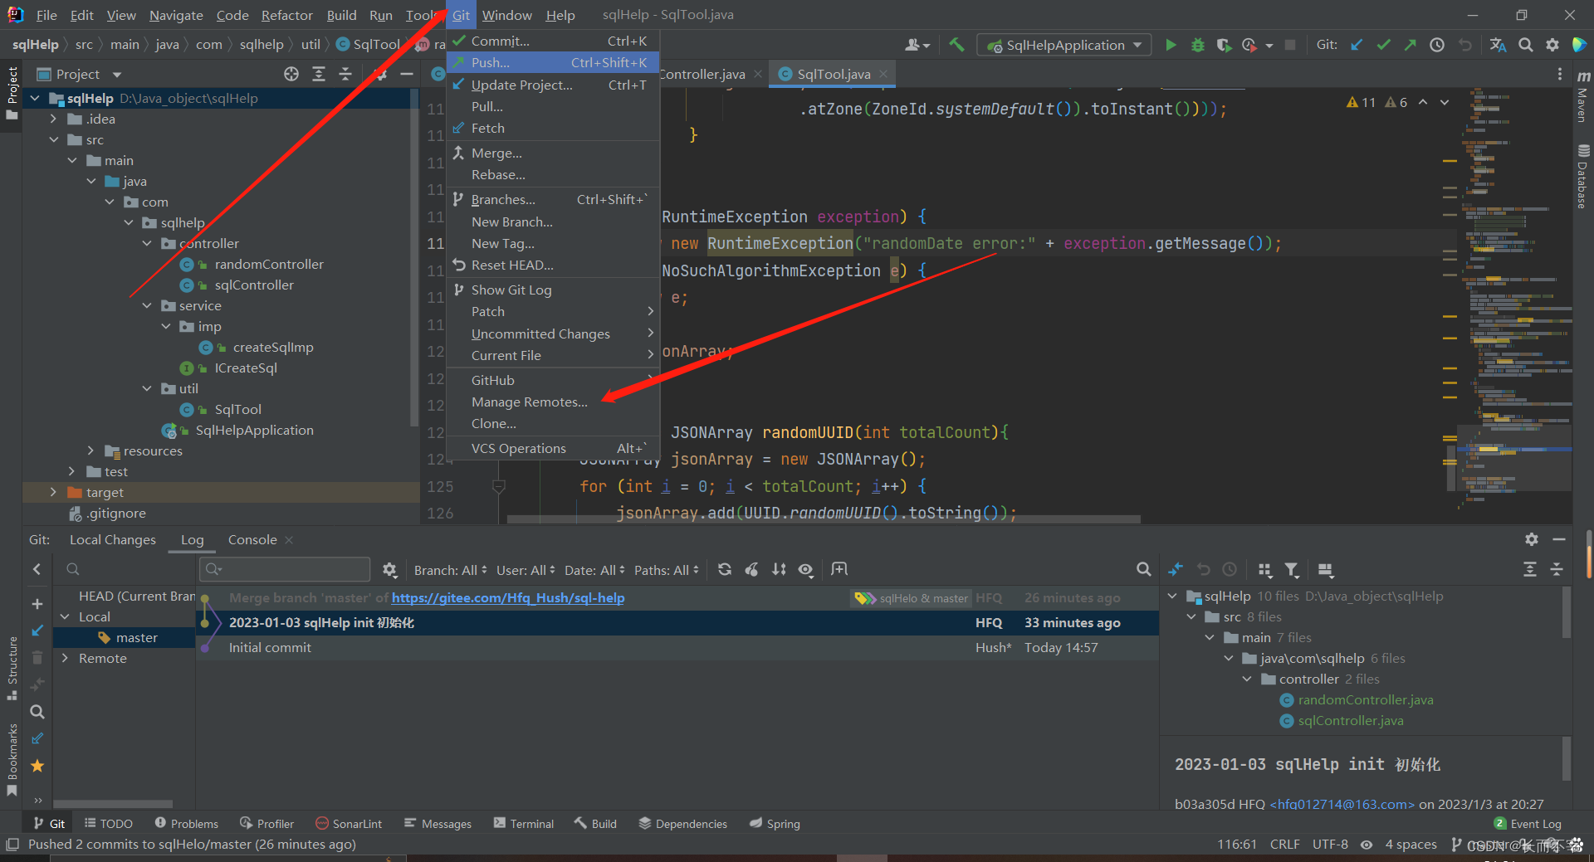This screenshot has height=862, width=1594.
Task: Add new branch with plus icon
Action: tap(37, 604)
